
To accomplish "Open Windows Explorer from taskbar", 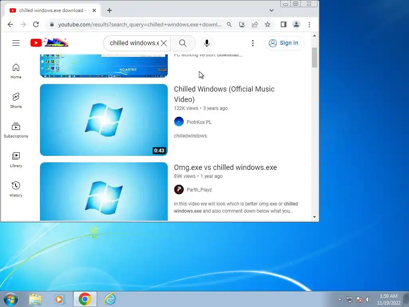I will (36, 299).
